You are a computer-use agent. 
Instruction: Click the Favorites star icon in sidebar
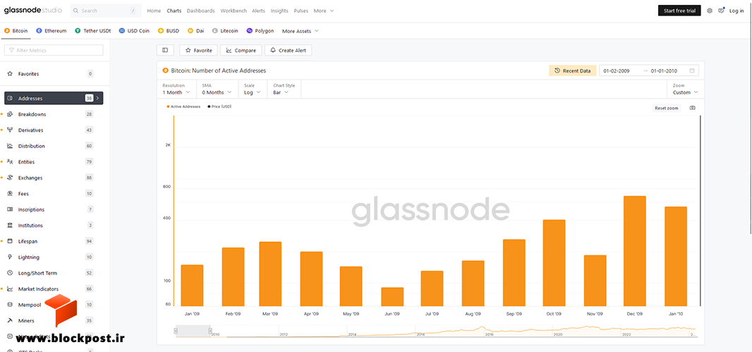click(10, 74)
